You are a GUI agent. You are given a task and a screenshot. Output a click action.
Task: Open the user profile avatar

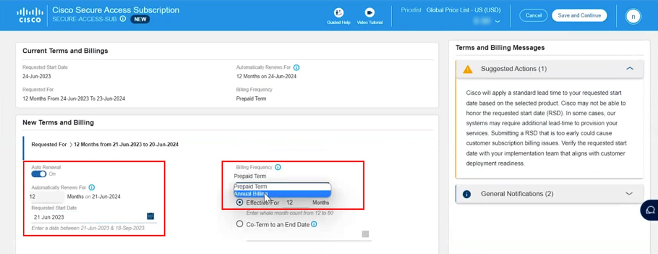(x=633, y=16)
